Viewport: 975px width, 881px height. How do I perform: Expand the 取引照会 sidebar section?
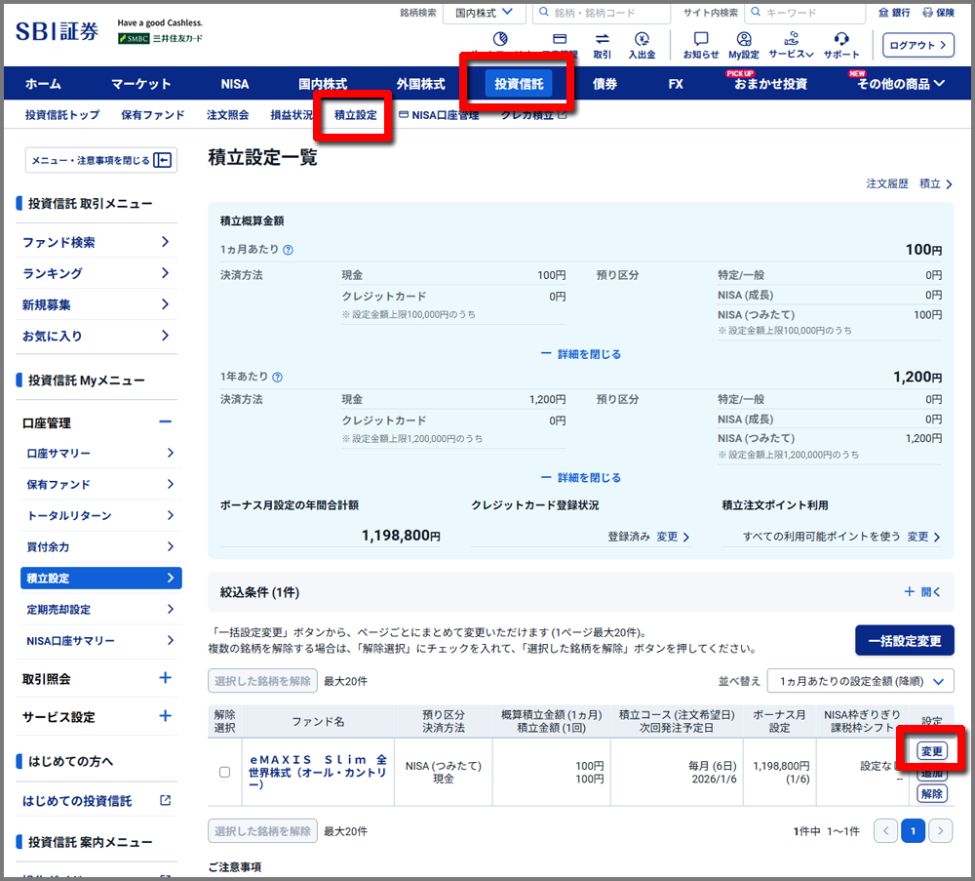[165, 678]
